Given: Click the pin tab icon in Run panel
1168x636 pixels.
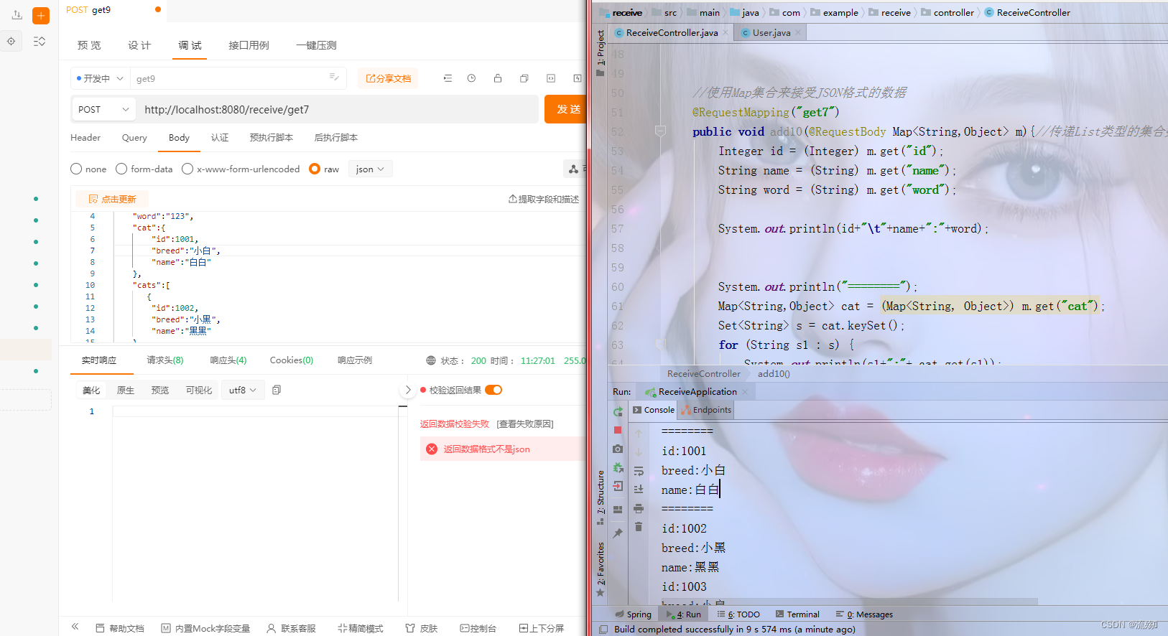Looking at the screenshot, I should [x=618, y=533].
